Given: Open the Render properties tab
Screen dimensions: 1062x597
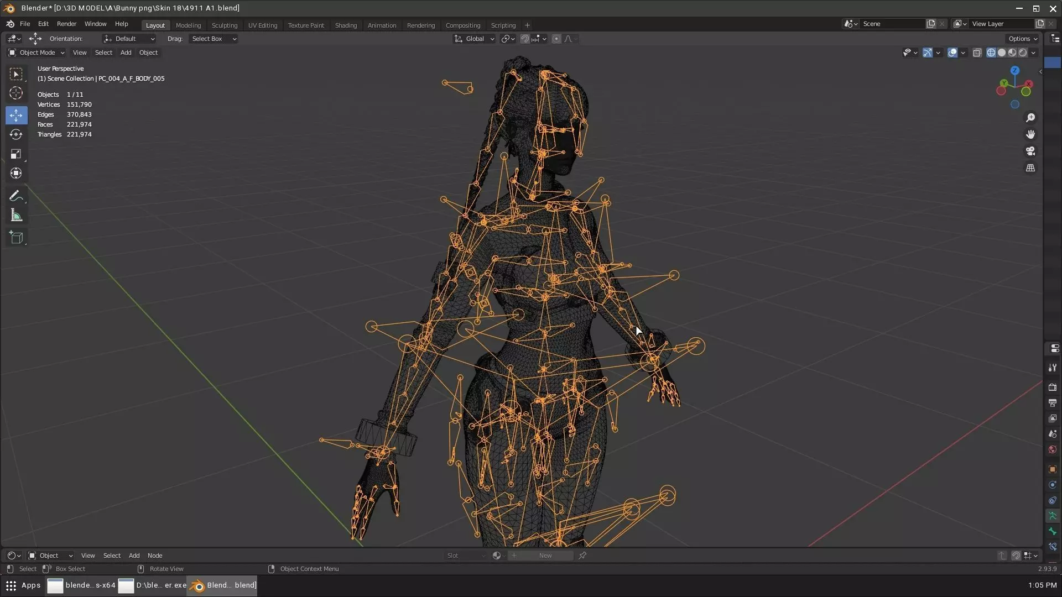Looking at the screenshot, I should tap(1053, 387).
